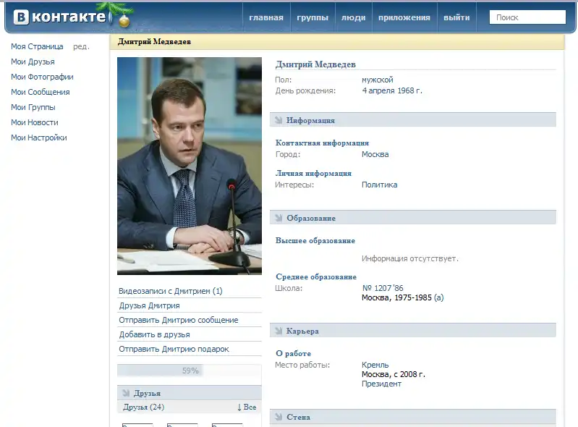Viewport: 578px width, 427px height.
Task: Show all friends via Все arrow
Action: click(x=247, y=407)
